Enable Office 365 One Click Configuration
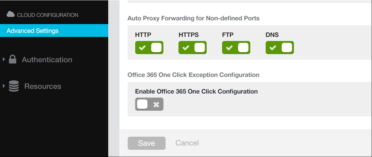The image size is (372, 157). [x=149, y=104]
